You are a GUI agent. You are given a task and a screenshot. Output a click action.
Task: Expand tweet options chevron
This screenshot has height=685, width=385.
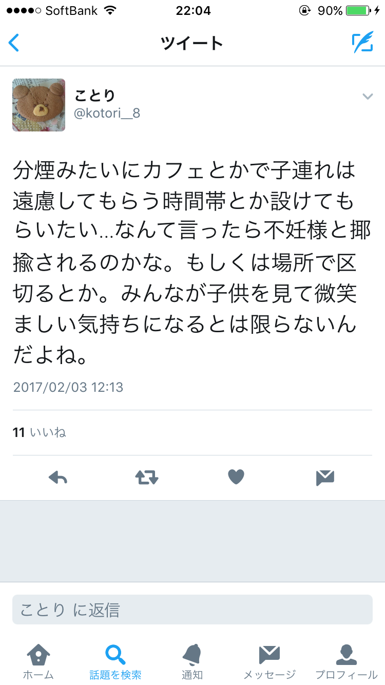[368, 97]
